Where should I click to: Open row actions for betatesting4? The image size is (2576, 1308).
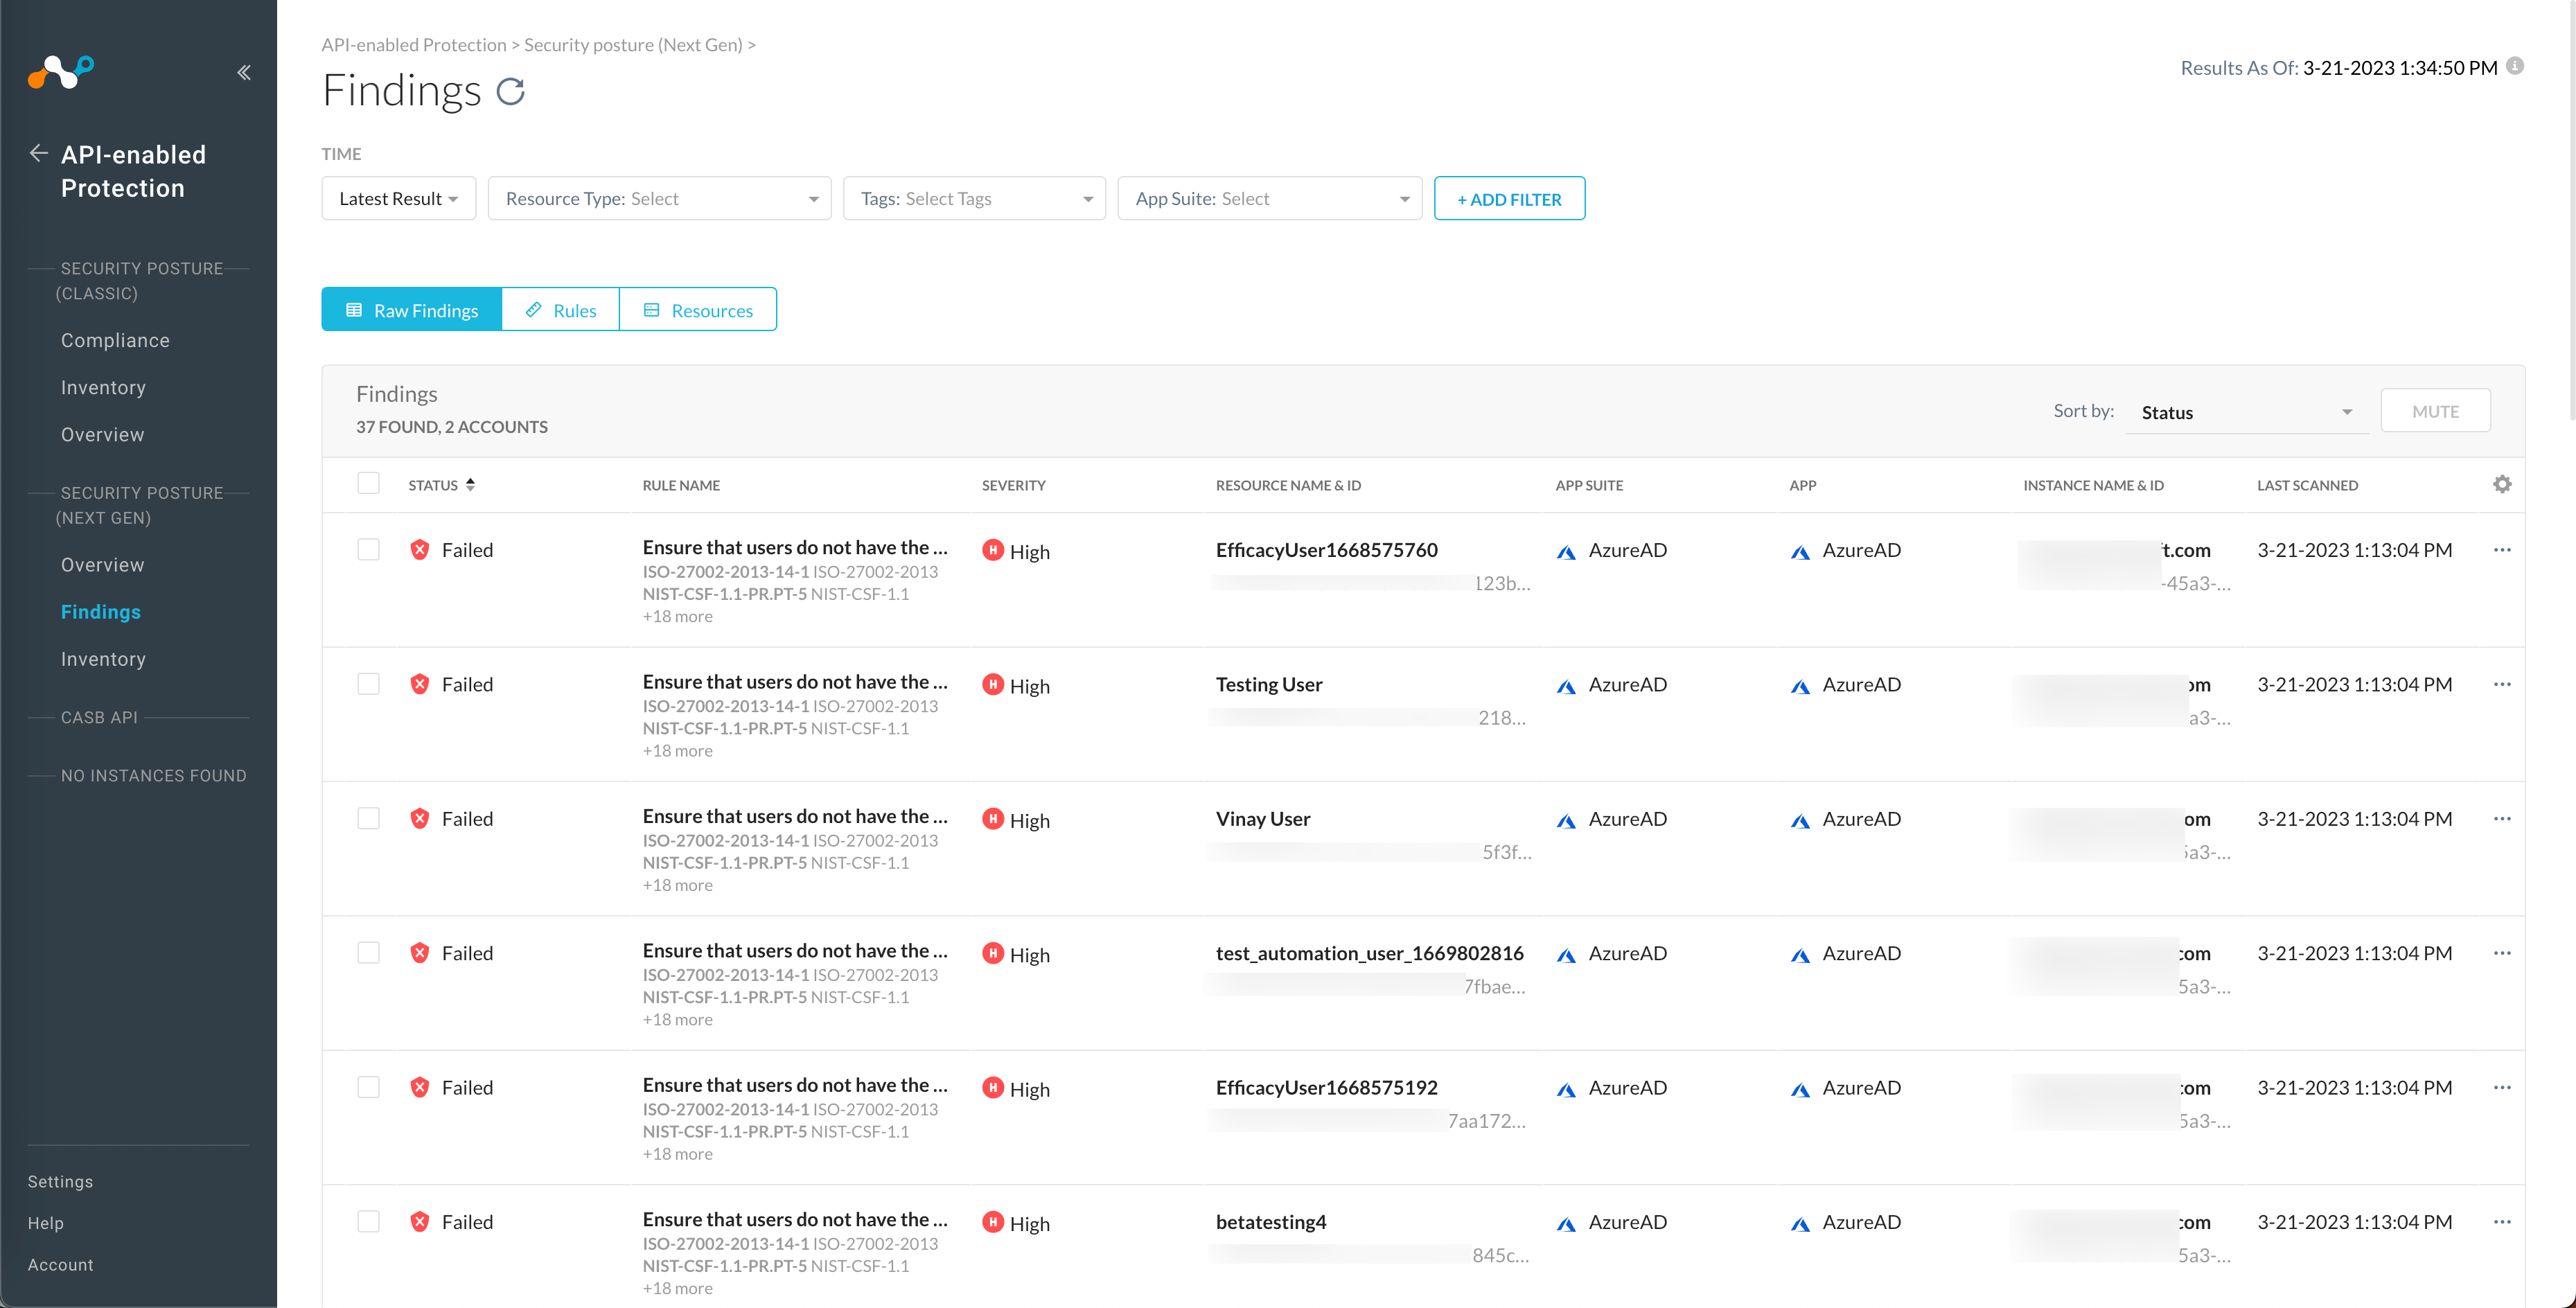(2502, 1221)
